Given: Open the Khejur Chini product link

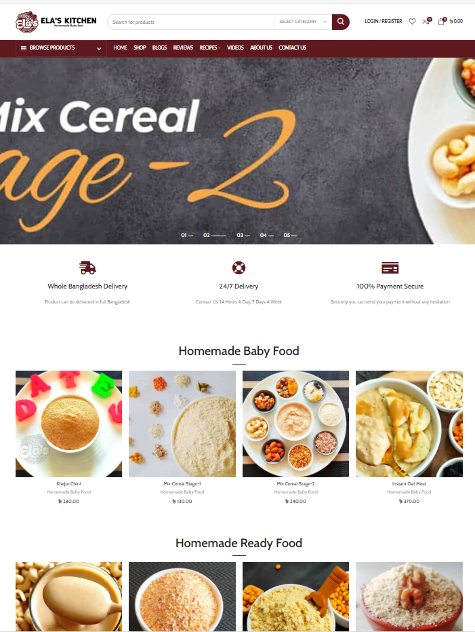Looking at the screenshot, I should pyautogui.click(x=68, y=483).
